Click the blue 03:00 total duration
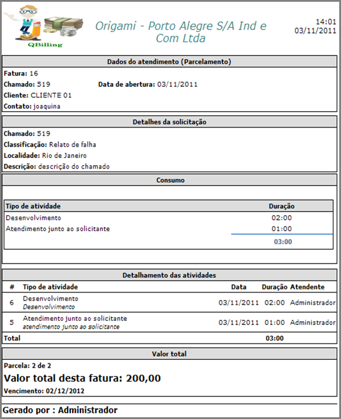Viewport: 341px width, 419px height. [283, 242]
